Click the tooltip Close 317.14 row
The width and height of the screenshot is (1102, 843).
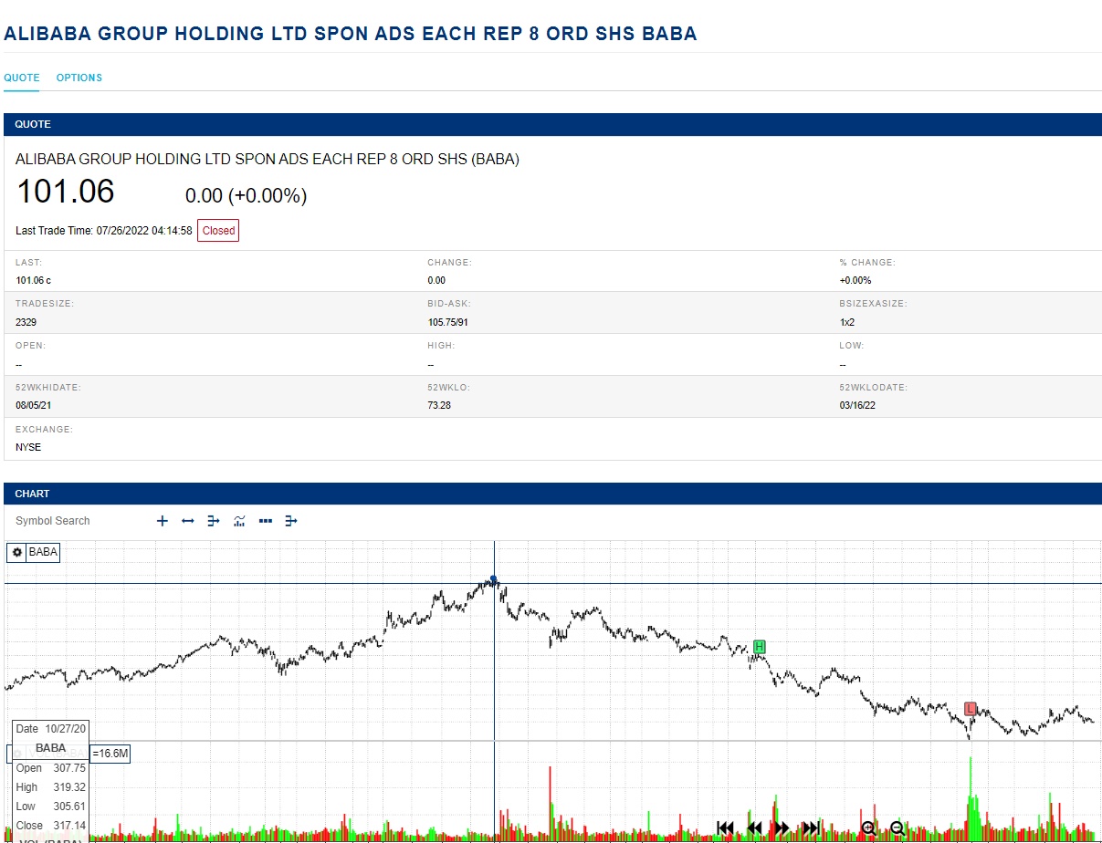point(51,826)
